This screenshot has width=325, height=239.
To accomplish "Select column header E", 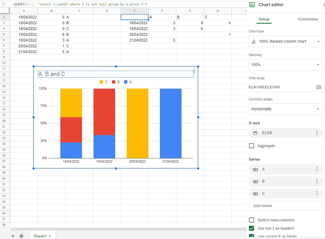I will click(x=134, y=11).
